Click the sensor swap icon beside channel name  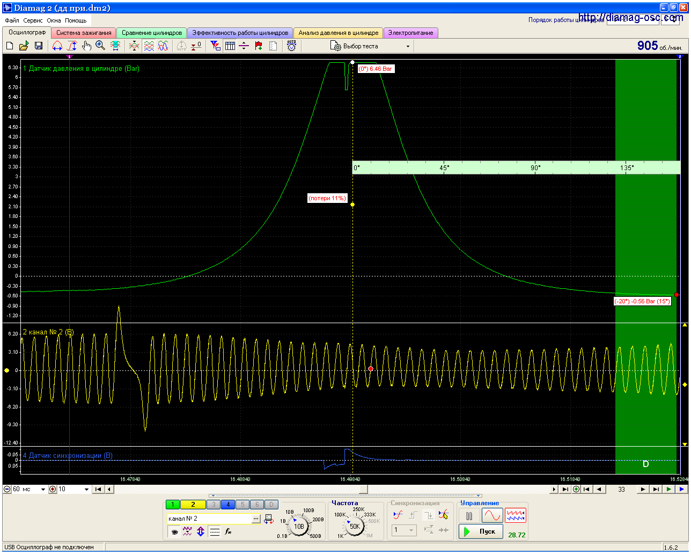tap(268, 519)
